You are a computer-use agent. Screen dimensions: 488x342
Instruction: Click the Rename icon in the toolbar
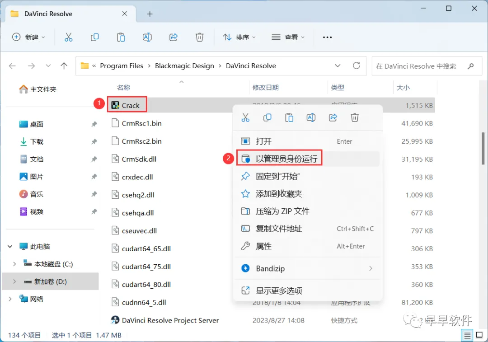147,37
